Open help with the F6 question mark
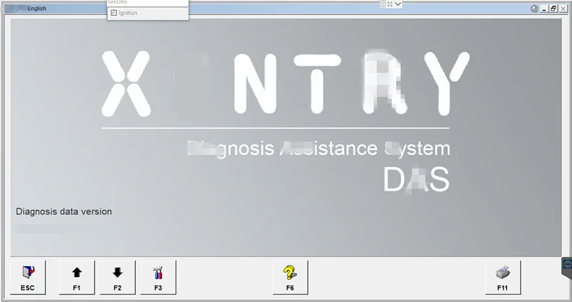The image size is (572, 302). (x=290, y=277)
